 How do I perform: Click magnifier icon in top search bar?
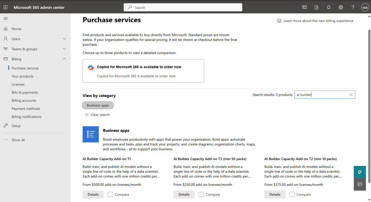130,7
